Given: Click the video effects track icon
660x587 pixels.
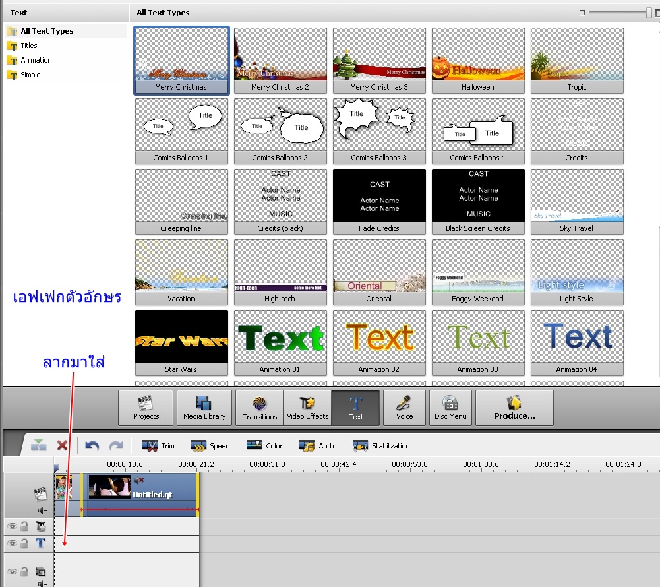Looking at the screenshot, I should [x=41, y=526].
